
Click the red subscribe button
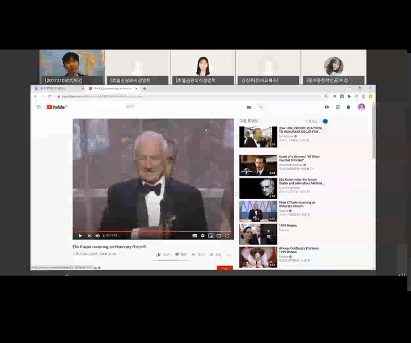pyautogui.click(x=225, y=268)
